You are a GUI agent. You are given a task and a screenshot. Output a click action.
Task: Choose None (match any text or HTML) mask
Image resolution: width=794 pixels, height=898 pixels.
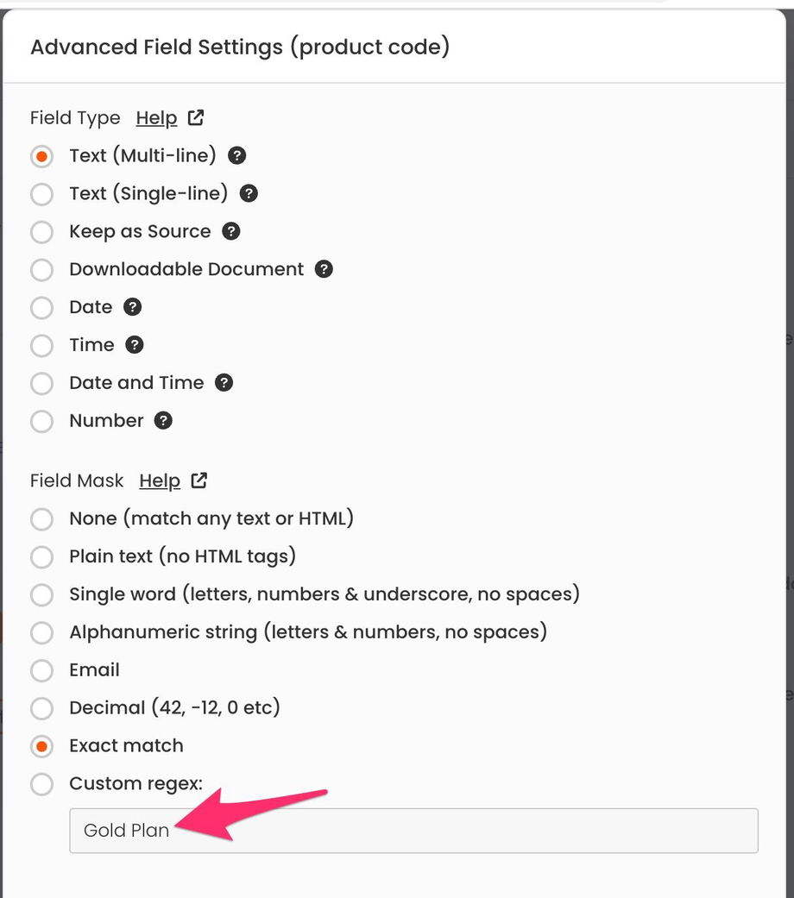tap(41, 519)
